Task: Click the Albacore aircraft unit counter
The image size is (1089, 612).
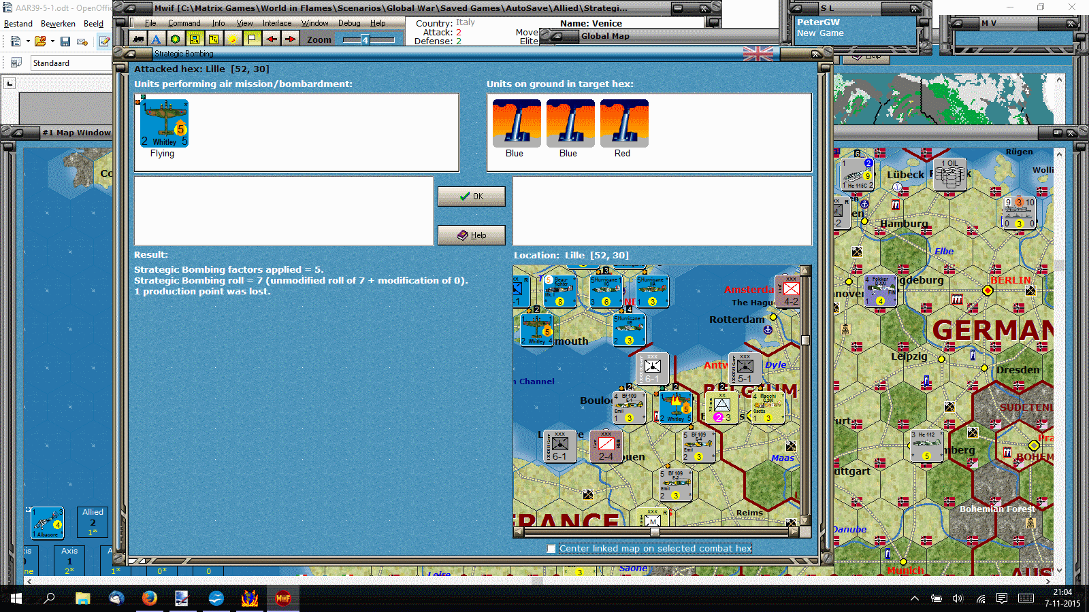Action: [x=48, y=523]
